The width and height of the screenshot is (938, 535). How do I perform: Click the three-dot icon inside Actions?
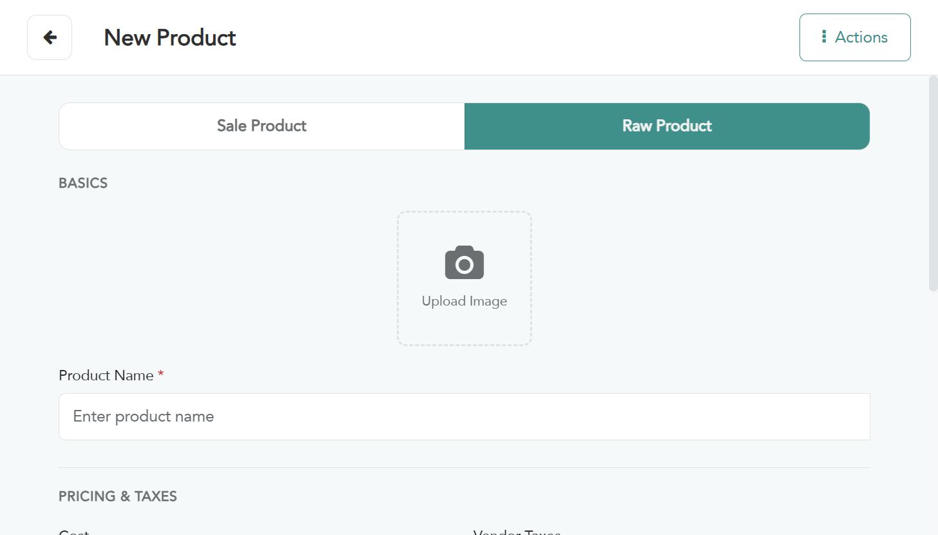(x=824, y=37)
